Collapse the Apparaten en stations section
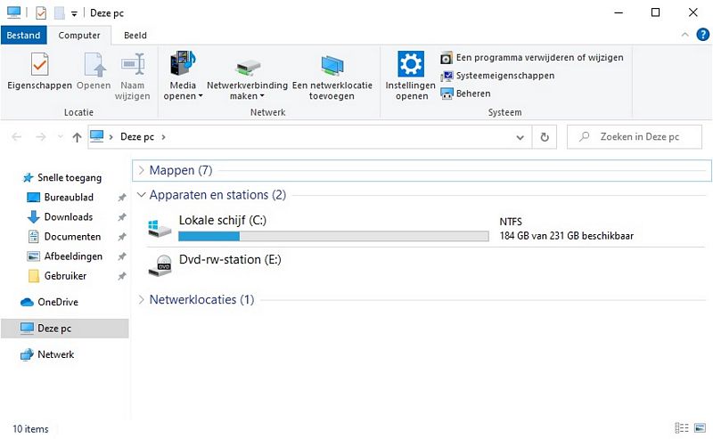This screenshot has height=439, width=713. (142, 195)
